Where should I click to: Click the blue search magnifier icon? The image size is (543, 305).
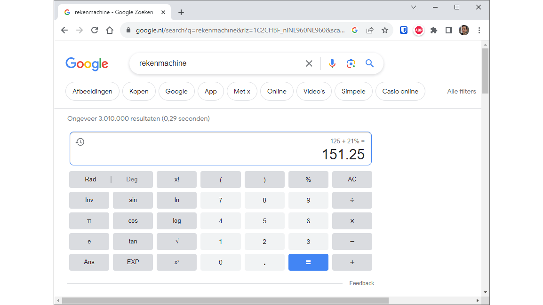[369, 63]
